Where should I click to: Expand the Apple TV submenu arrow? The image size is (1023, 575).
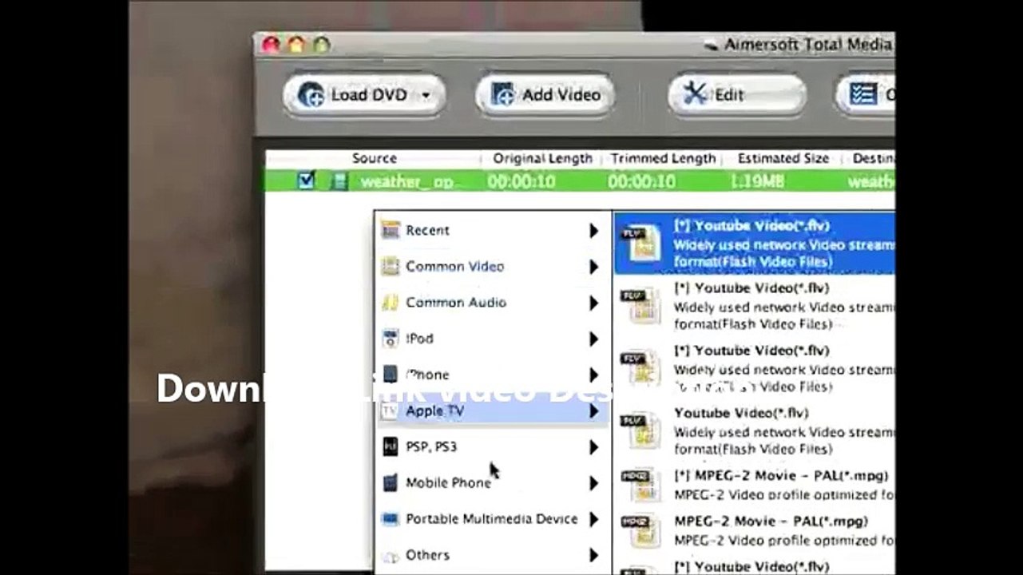pyautogui.click(x=593, y=411)
